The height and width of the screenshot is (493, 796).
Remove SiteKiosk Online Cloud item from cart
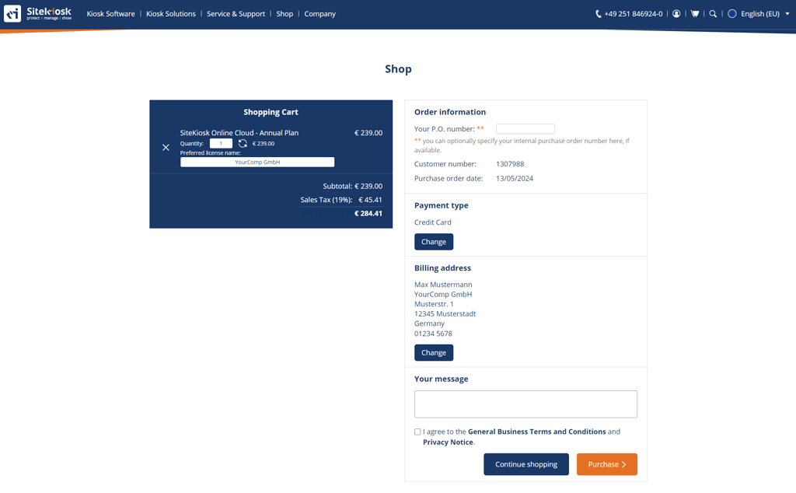tap(166, 148)
